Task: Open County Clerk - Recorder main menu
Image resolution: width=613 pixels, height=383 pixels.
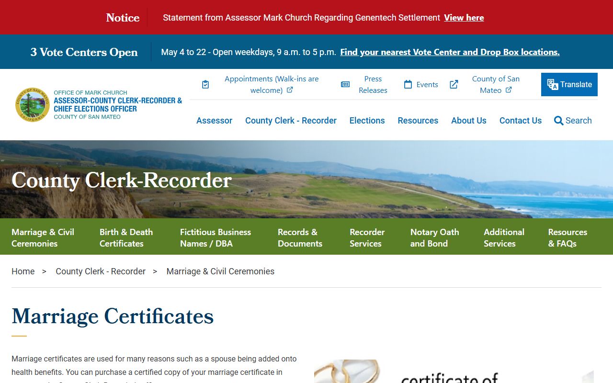Action: pyautogui.click(x=291, y=121)
